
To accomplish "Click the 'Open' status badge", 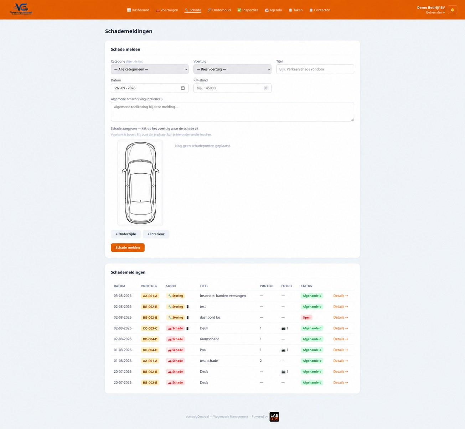I will tap(306, 318).
